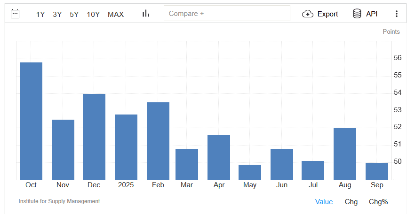Click the Apr bar in chart

[x=219, y=158]
